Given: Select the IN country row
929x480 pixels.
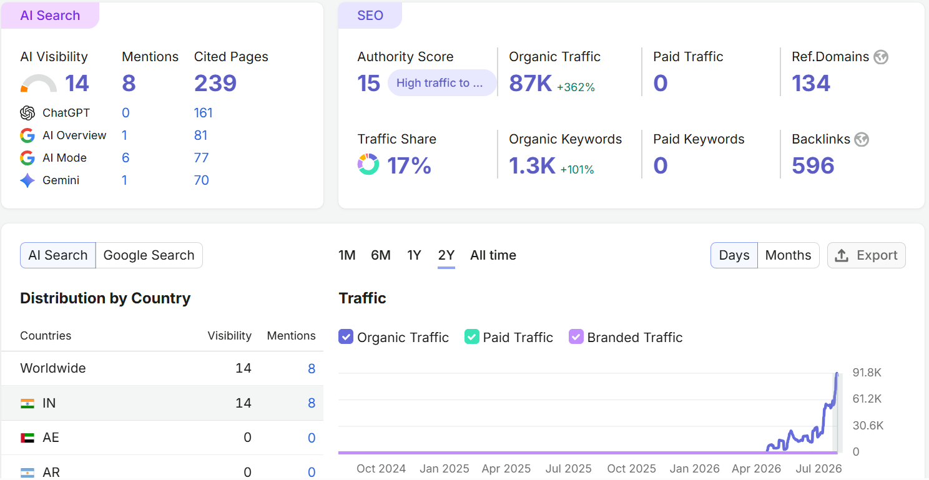Looking at the screenshot, I should (162, 403).
